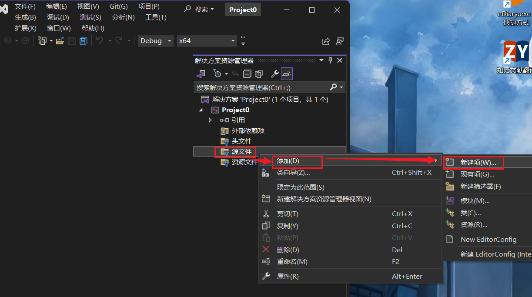Image resolution: width=532 pixels, height=297 pixels.
Task: Open the 测试(S) menu
Action: tap(90, 17)
